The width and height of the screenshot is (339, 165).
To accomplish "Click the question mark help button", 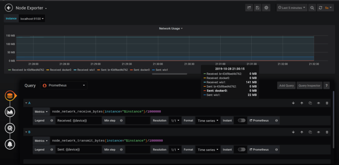I will tap(326, 85).
